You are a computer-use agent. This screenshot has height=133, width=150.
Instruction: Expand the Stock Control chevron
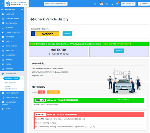point(21,46)
